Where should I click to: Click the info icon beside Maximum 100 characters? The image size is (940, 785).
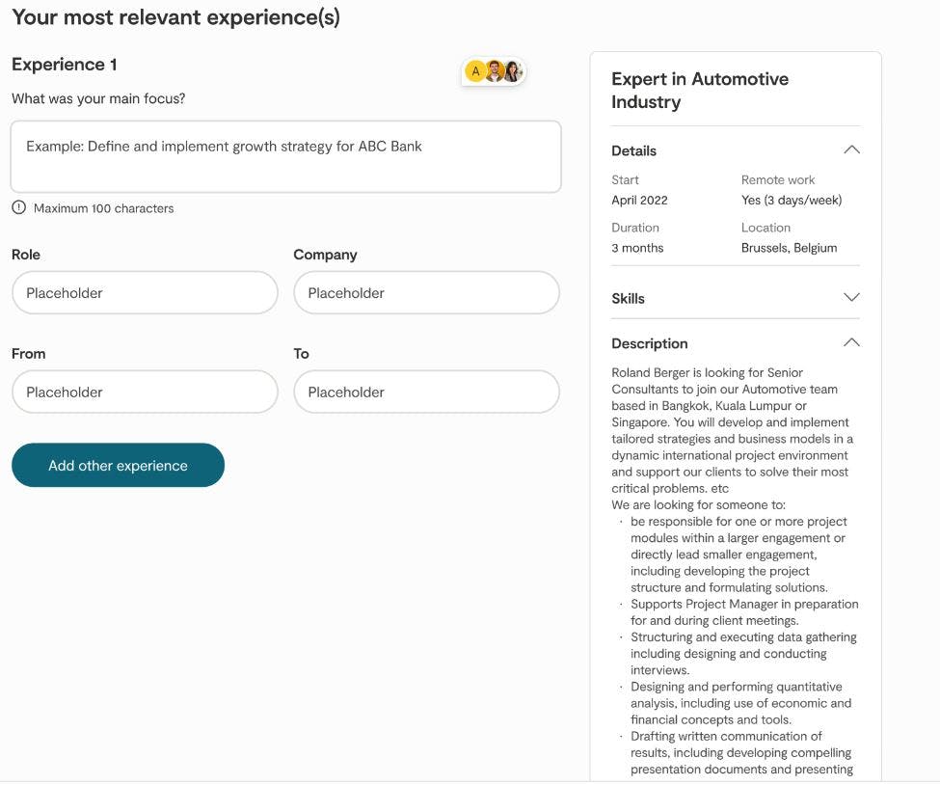pyautogui.click(x=19, y=207)
